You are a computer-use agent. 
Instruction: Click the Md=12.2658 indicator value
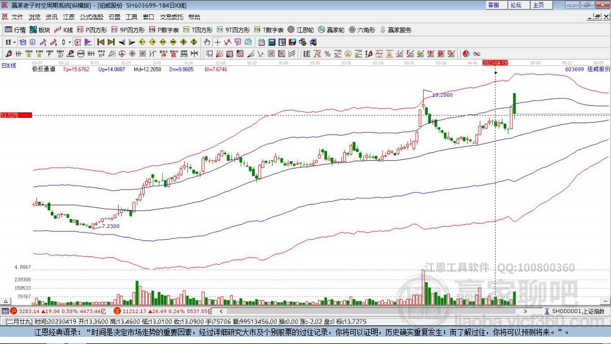[x=147, y=69]
